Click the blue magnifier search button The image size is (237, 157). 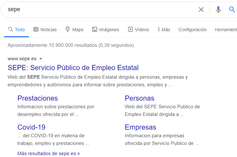(x=232, y=10)
